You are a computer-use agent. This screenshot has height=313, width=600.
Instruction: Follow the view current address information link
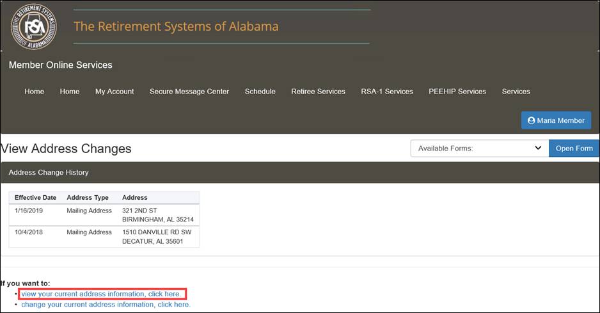(x=100, y=294)
